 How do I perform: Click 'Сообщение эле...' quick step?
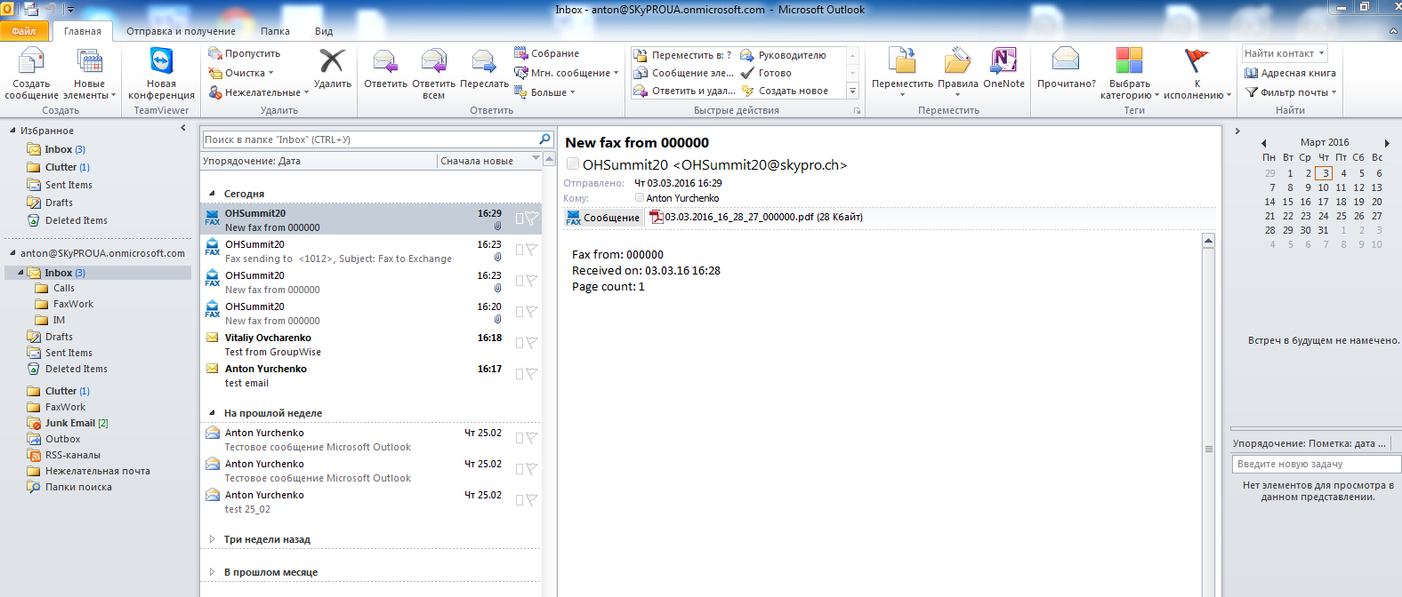[x=683, y=73]
